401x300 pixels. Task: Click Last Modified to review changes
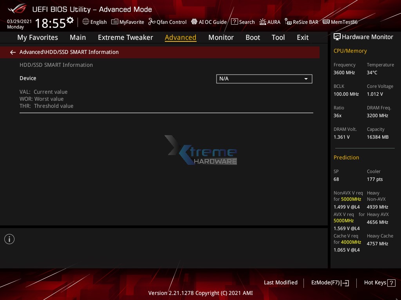click(x=280, y=282)
